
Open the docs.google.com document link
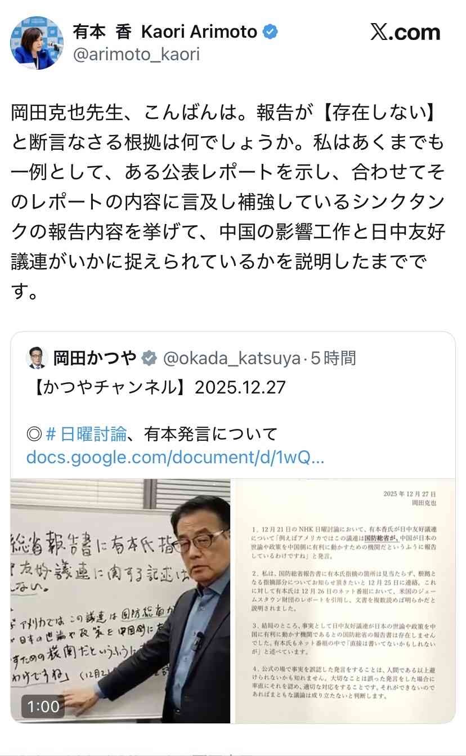175,457
